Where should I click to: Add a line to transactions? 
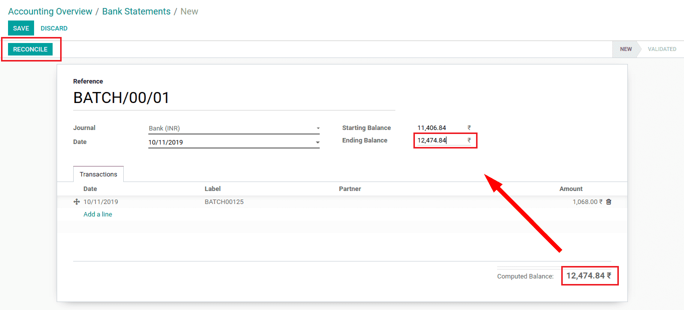pyautogui.click(x=98, y=214)
